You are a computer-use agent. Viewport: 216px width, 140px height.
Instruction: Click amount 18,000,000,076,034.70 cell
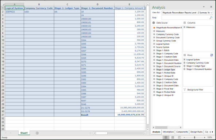(129, 115)
